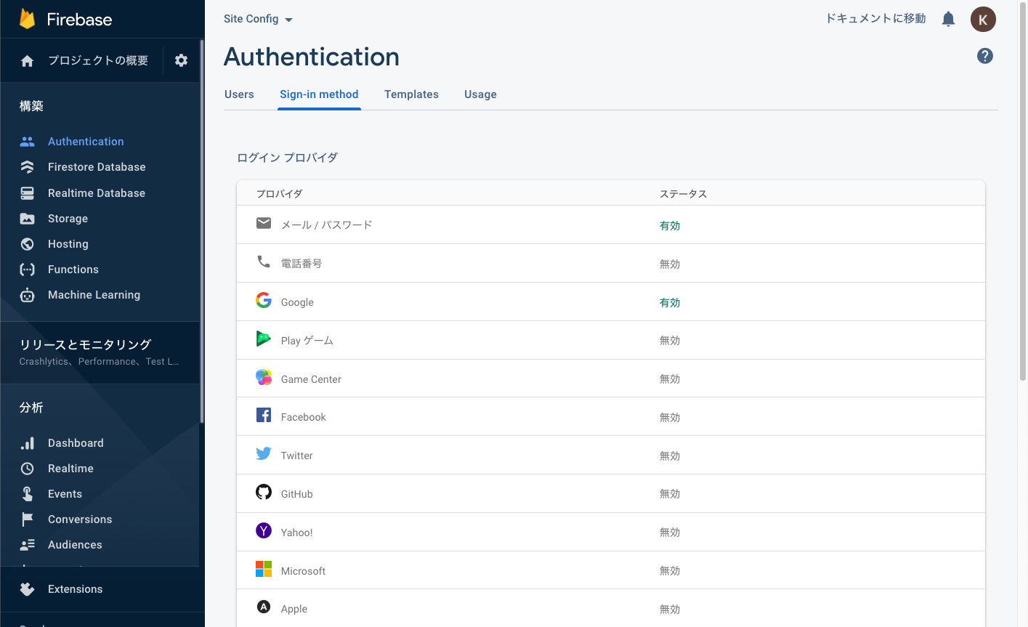Viewport: 1028px width, 627px height.
Task: Click the Play Games provider icon
Action: tap(264, 339)
